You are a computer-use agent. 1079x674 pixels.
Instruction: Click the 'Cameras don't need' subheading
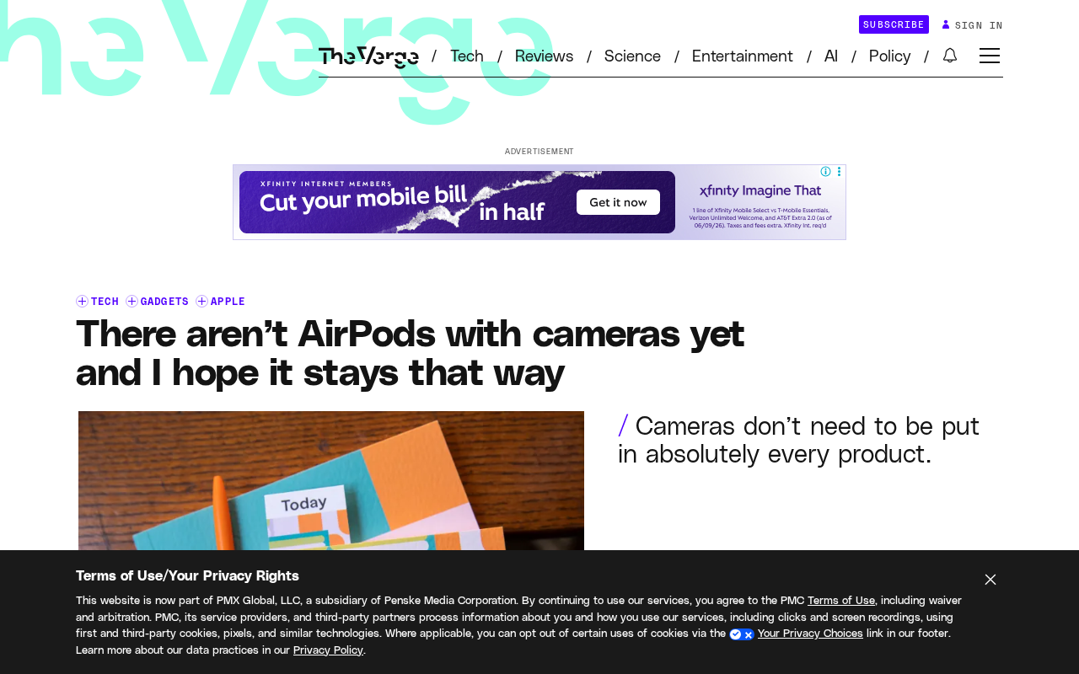(x=798, y=440)
